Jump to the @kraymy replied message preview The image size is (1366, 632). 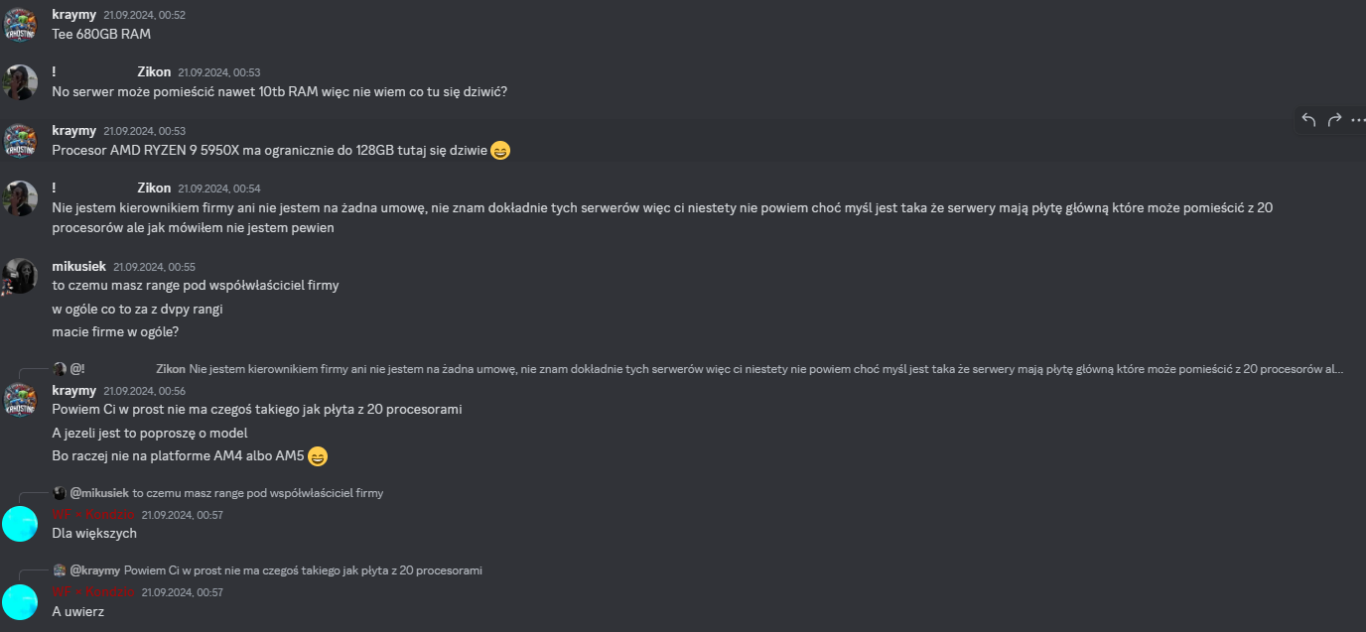(303, 570)
